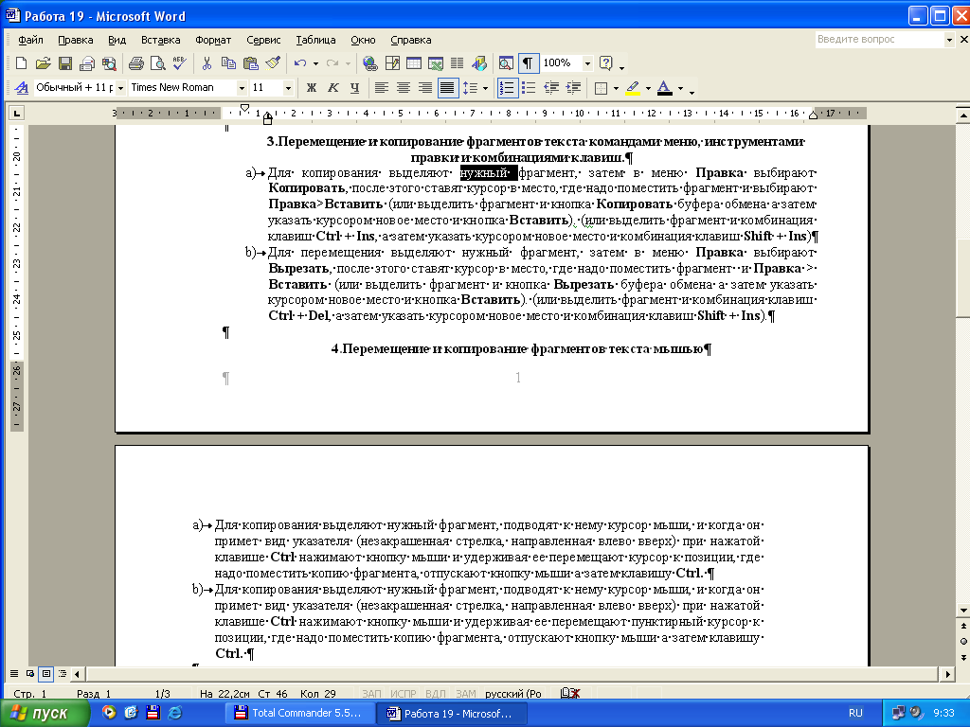Align the text to the right
Image resolution: width=970 pixels, height=727 pixels.
pos(425,88)
